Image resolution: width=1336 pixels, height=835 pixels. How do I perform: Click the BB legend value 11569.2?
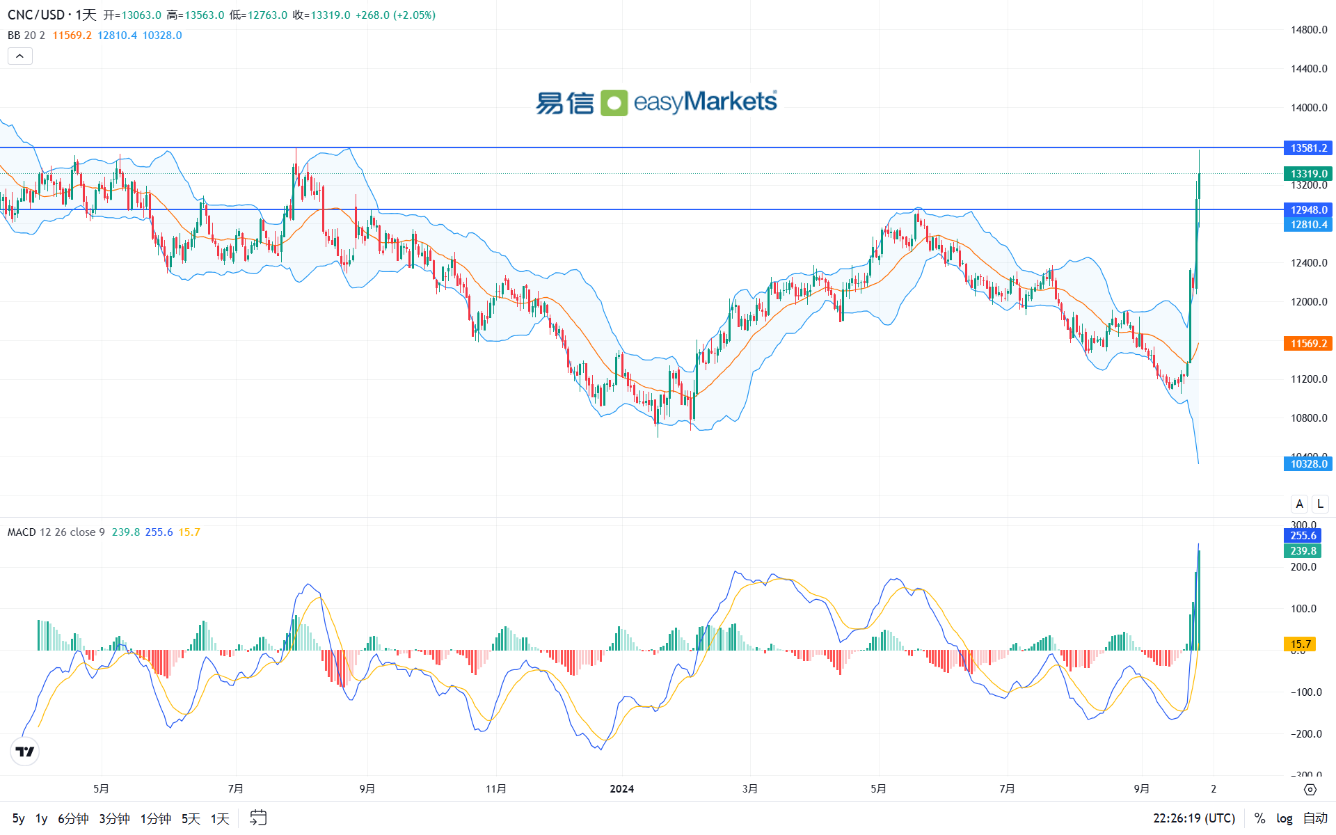pyautogui.click(x=72, y=35)
